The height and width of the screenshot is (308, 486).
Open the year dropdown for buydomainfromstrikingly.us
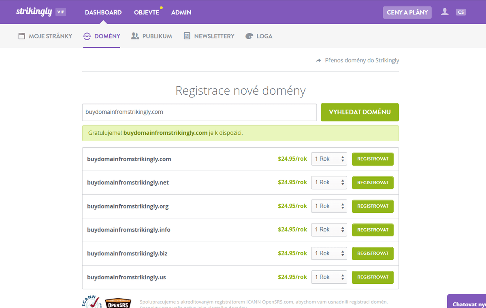click(329, 277)
